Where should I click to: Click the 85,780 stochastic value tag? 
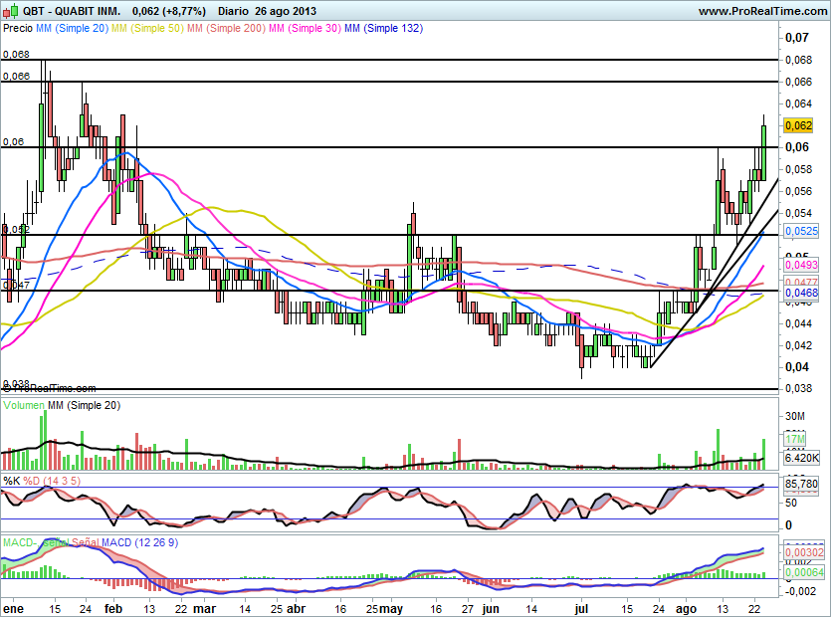(801, 485)
